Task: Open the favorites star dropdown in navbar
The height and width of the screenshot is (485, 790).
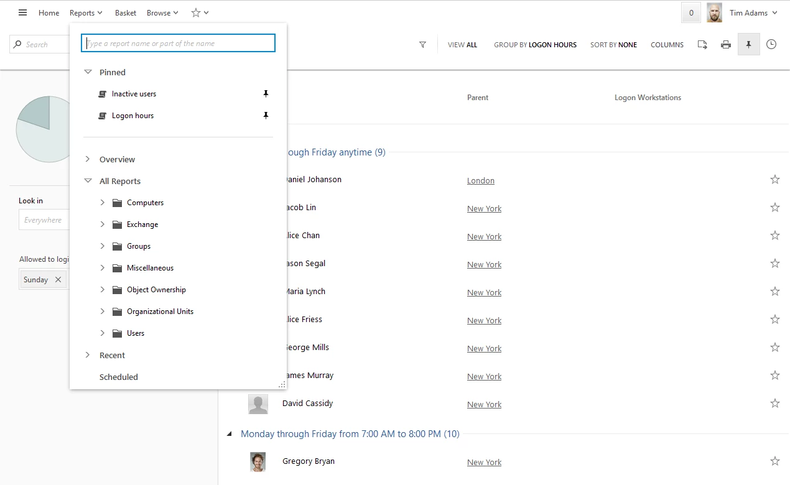Action: [200, 12]
